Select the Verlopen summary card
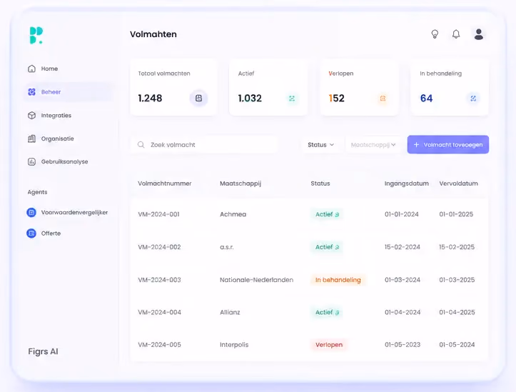This screenshot has width=516, height=392. click(x=360, y=88)
